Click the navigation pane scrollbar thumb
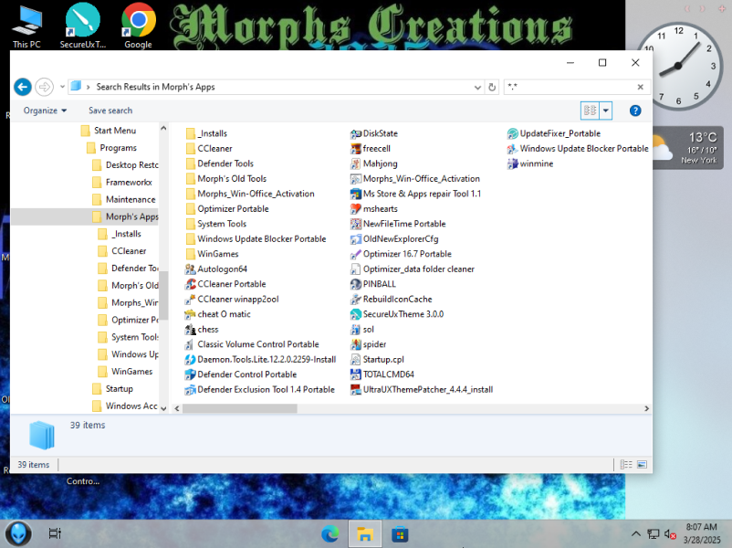This screenshot has height=548, width=732. coord(163,294)
